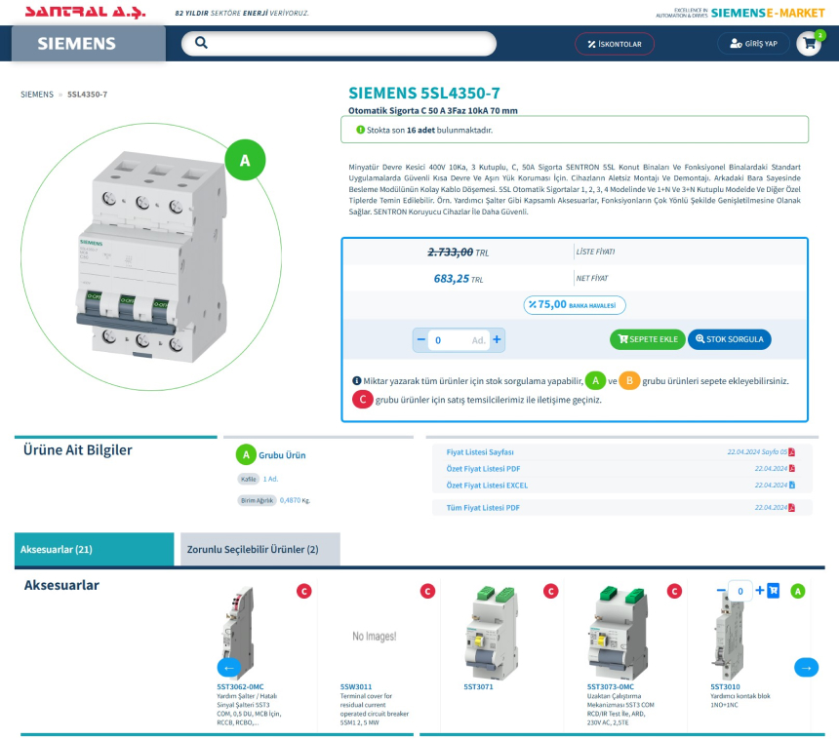Switch to Zorunlu Seçilebilir Ürünler tab
The height and width of the screenshot is (739, 839).
[260, 550]
